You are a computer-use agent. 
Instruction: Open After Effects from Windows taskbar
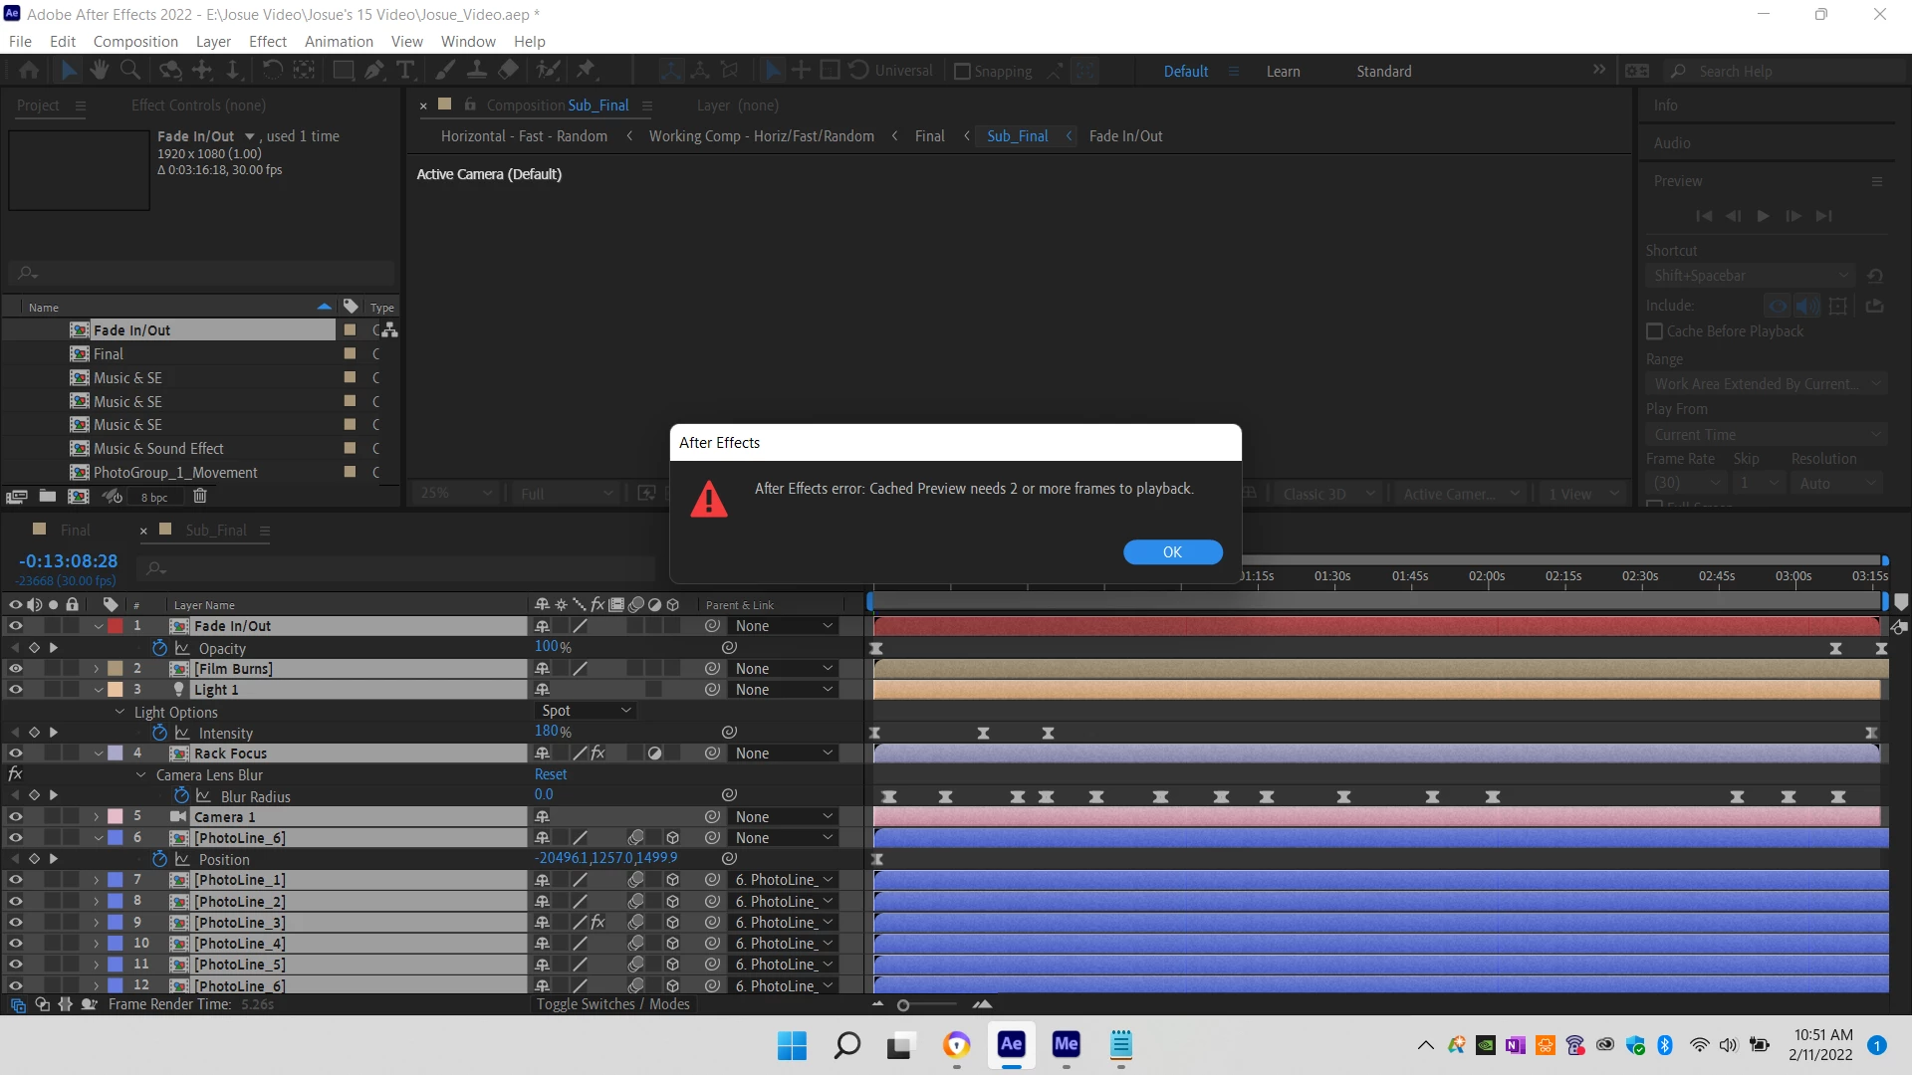tap(1011, 1044)
